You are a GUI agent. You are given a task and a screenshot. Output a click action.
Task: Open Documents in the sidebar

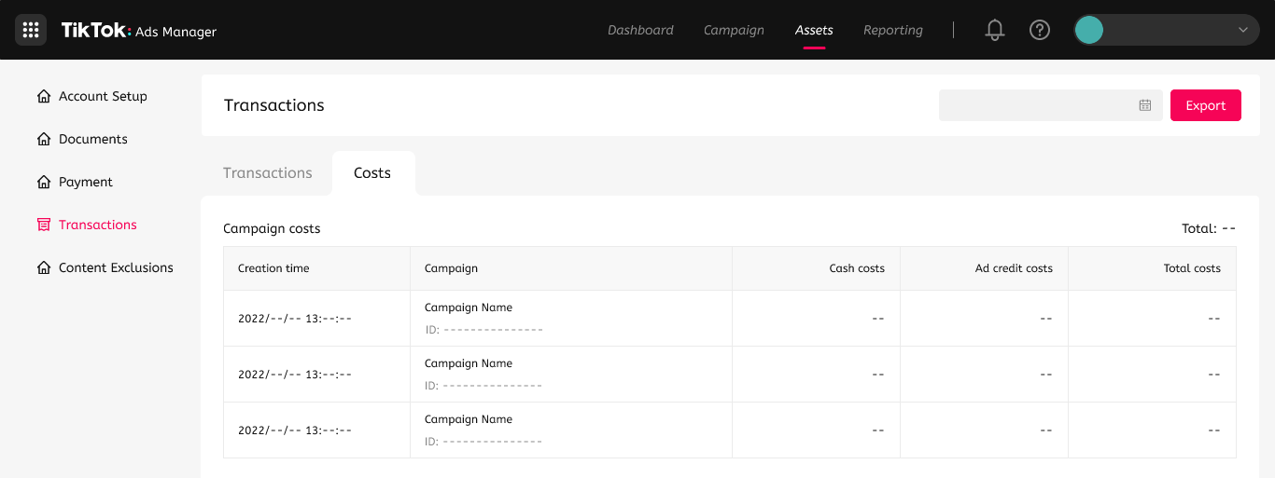click(x=92, y=139)
